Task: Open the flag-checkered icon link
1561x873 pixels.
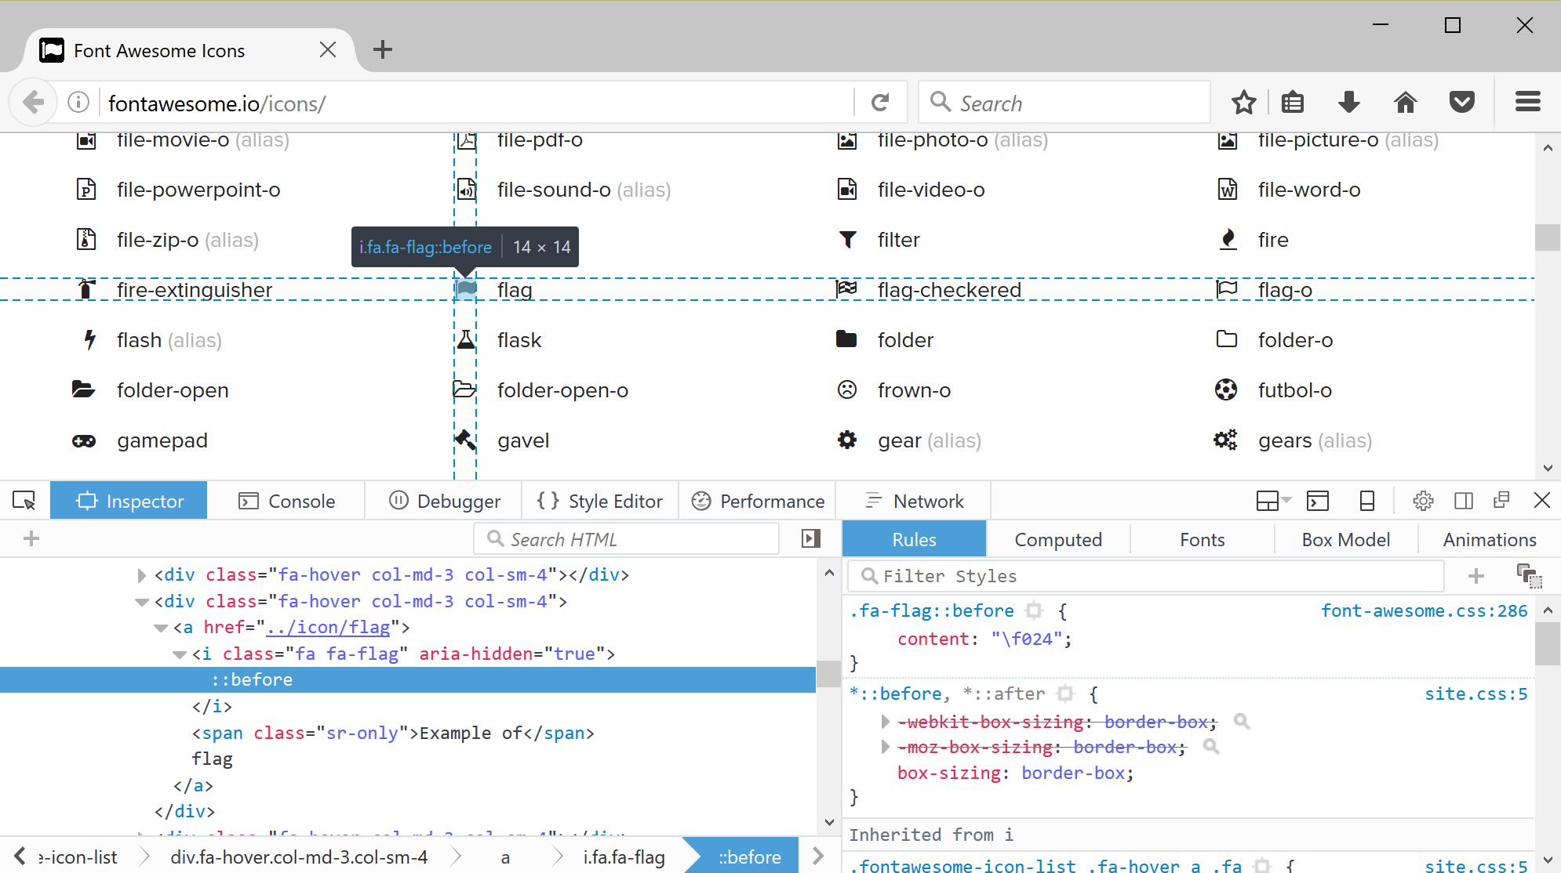Action: [948, 290]
